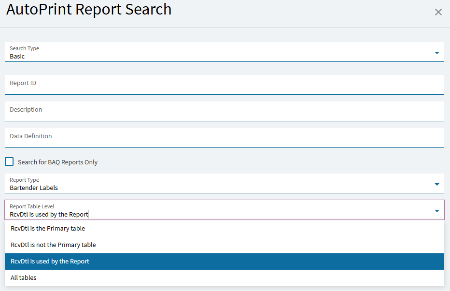Click the Report Table Level combo box text
The image size is (450, 291).
click(49, 214)
